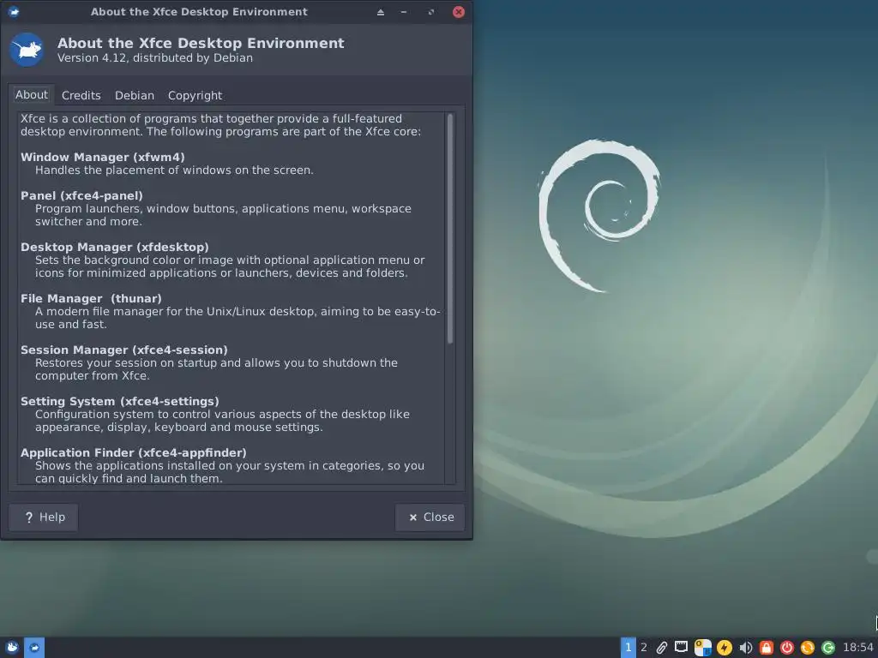Switch to workspace 2
This screenshot has width=878, height=658.
(644, 648)
